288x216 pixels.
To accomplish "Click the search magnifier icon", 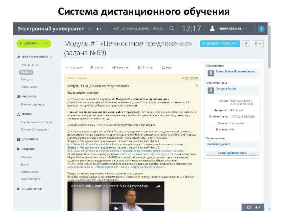I will click(172, 29).
